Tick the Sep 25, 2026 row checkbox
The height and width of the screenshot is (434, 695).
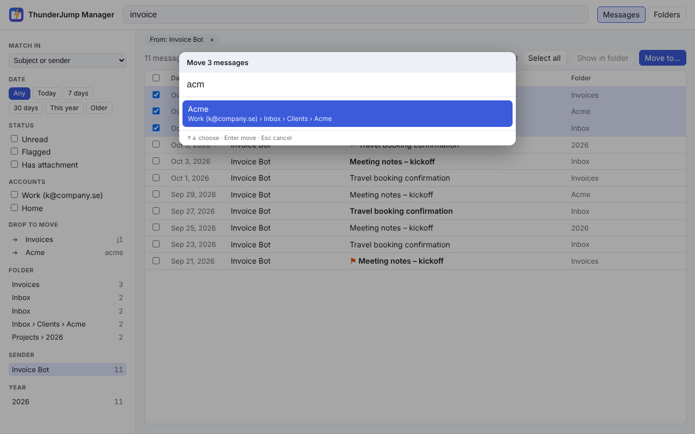156,227
